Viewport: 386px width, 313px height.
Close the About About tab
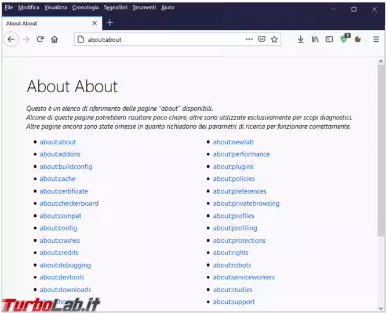click(x=94, y=23)
